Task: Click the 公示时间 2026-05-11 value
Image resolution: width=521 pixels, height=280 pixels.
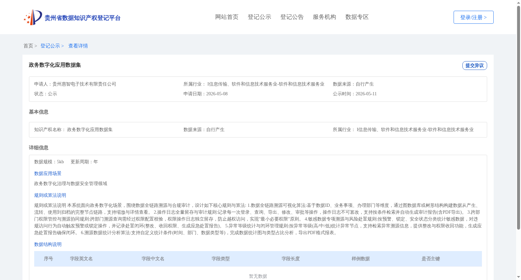Action: pyautogui.click(x=366, y=94)
